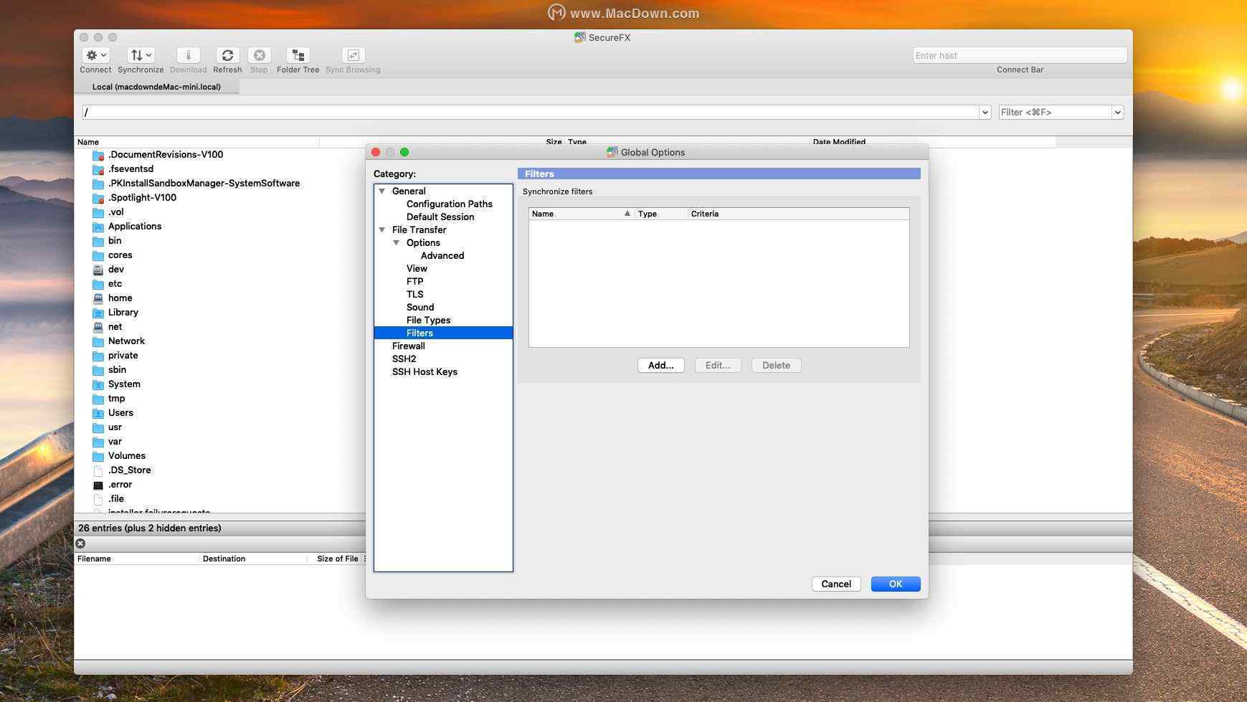Open the Advanced options category

(x=442, y=255)
